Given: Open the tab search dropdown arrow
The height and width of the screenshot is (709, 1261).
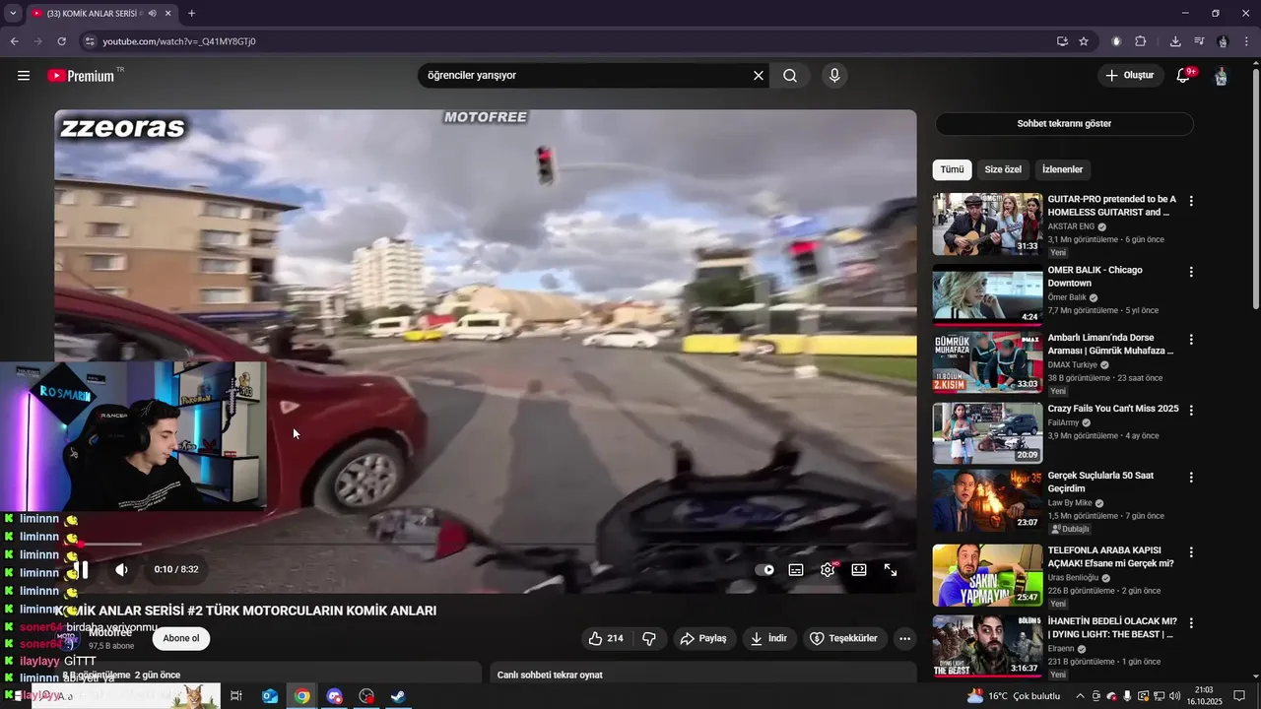Looking at the screenshot, I should [13, 13].
